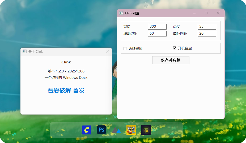Click the Clink 设置 window title icon

click(x=121, y=13)
